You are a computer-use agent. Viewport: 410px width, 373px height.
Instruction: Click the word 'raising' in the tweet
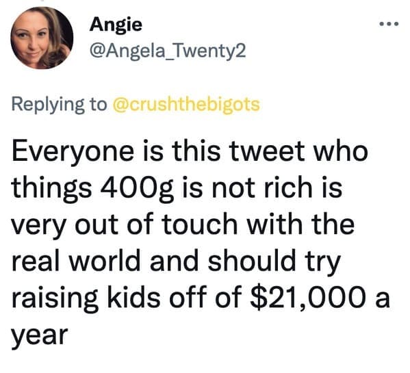55,300
